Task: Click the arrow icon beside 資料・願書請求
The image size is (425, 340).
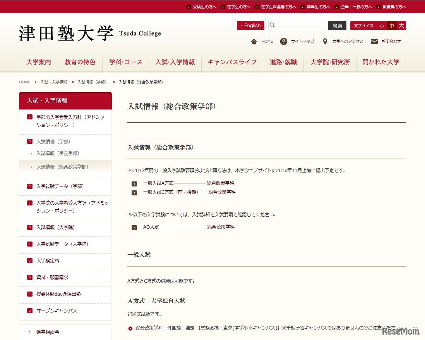Action: click(x=30, y=277)
